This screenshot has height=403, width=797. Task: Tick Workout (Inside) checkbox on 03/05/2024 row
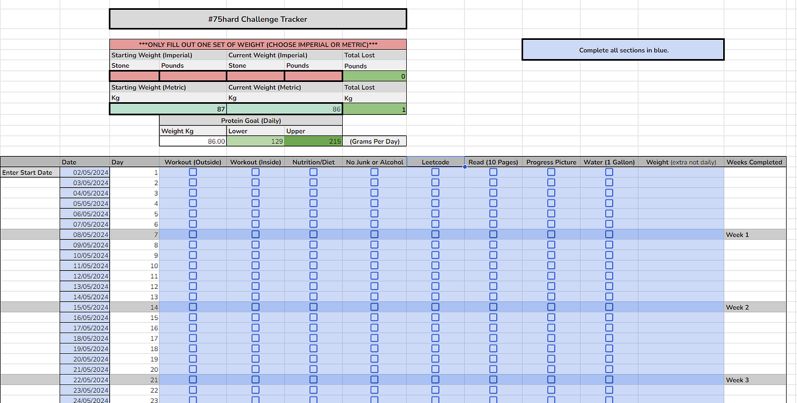click(255, 183)
